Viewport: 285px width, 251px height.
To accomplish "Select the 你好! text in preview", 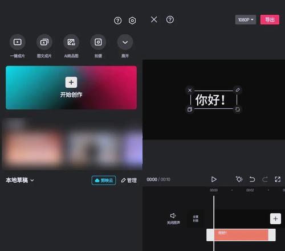I will (x=210, y=100).
